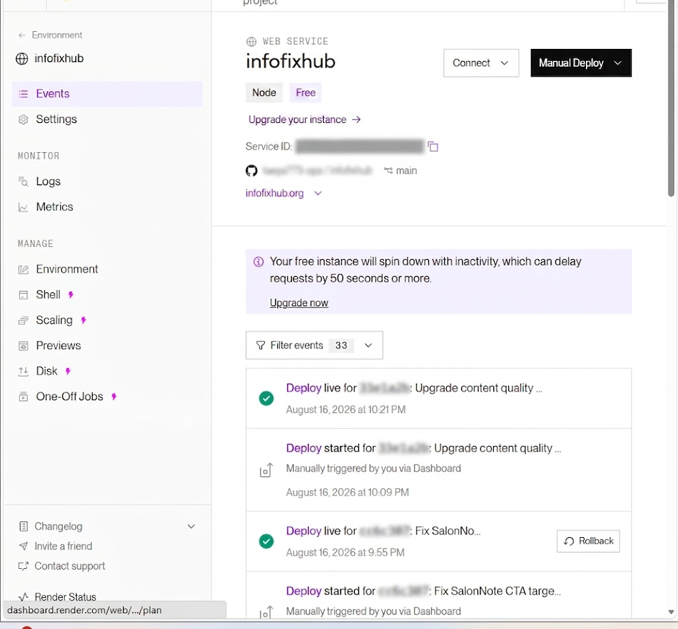This screenshot has width=678, height=629.
Task: Expand the Changelog section
Action: pos(191,526)
